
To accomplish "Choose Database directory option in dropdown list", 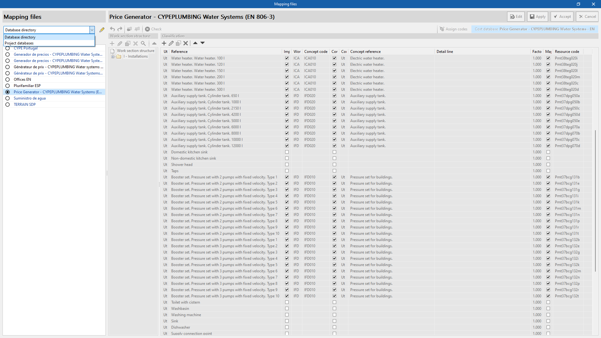I will pos(20,37).
